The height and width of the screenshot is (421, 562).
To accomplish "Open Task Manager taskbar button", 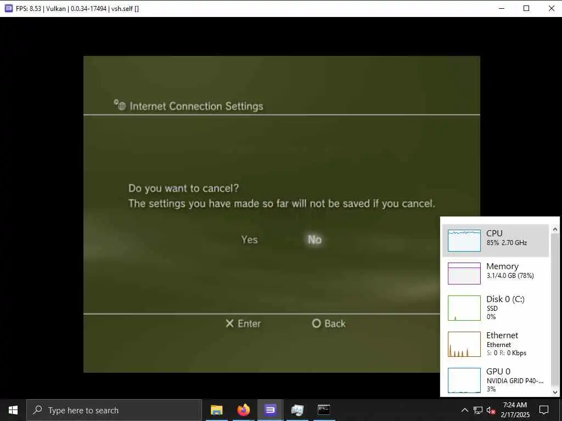I will pyautogui.click(x=297, y=410).
